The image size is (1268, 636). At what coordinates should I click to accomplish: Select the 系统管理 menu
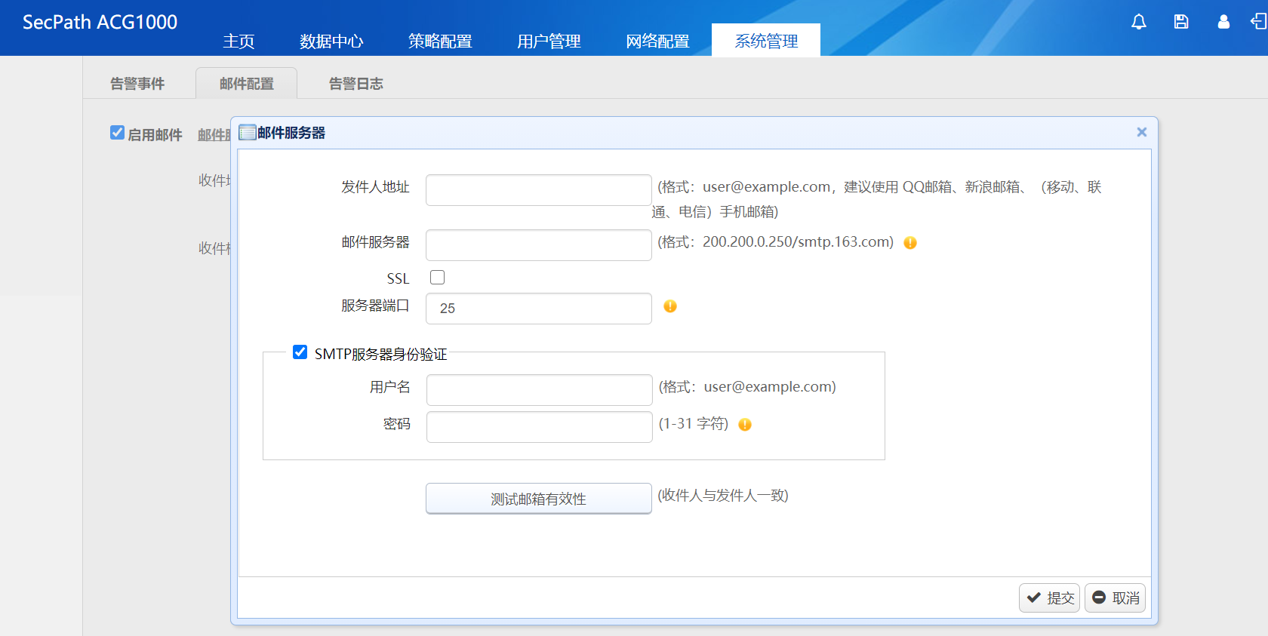tap(766, 41)
